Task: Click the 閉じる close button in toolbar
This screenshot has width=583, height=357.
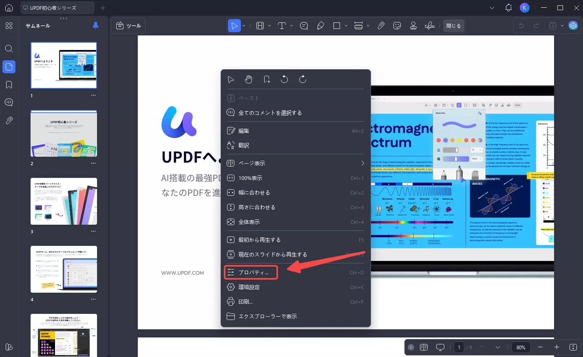Action: [453, 26]
